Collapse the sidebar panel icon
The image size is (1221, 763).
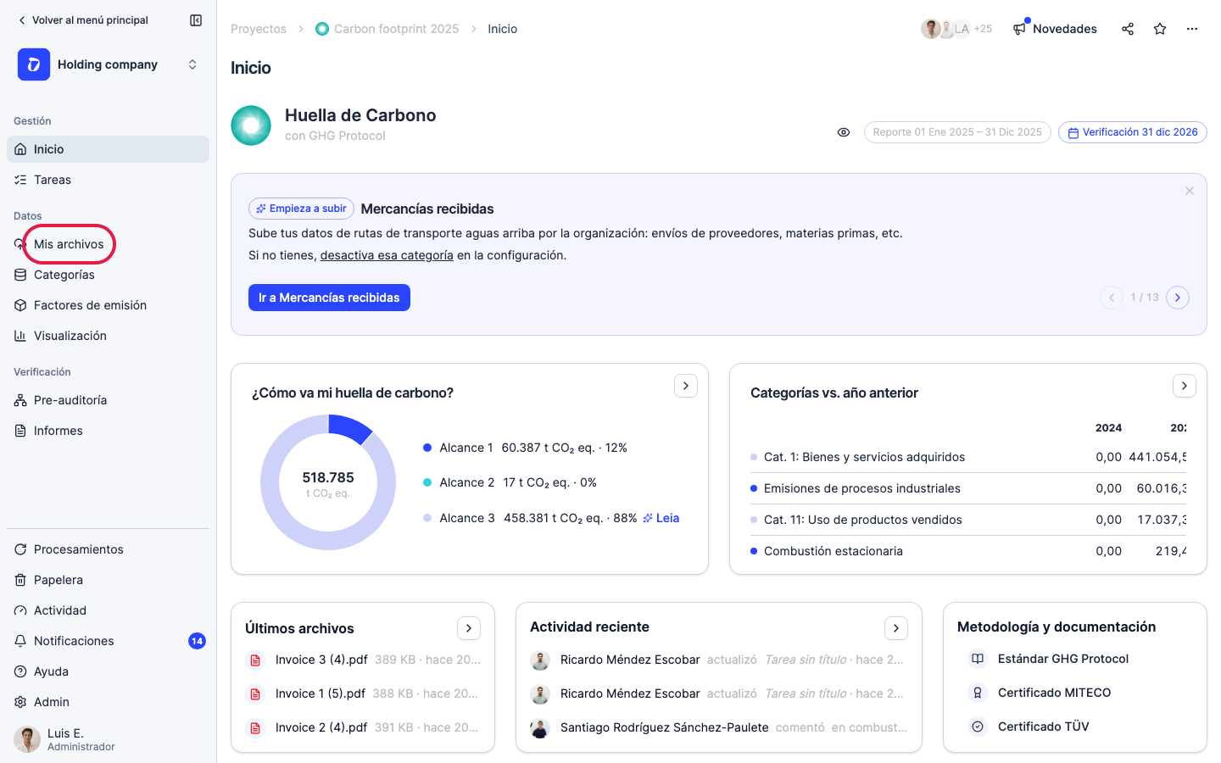(196, 20)
